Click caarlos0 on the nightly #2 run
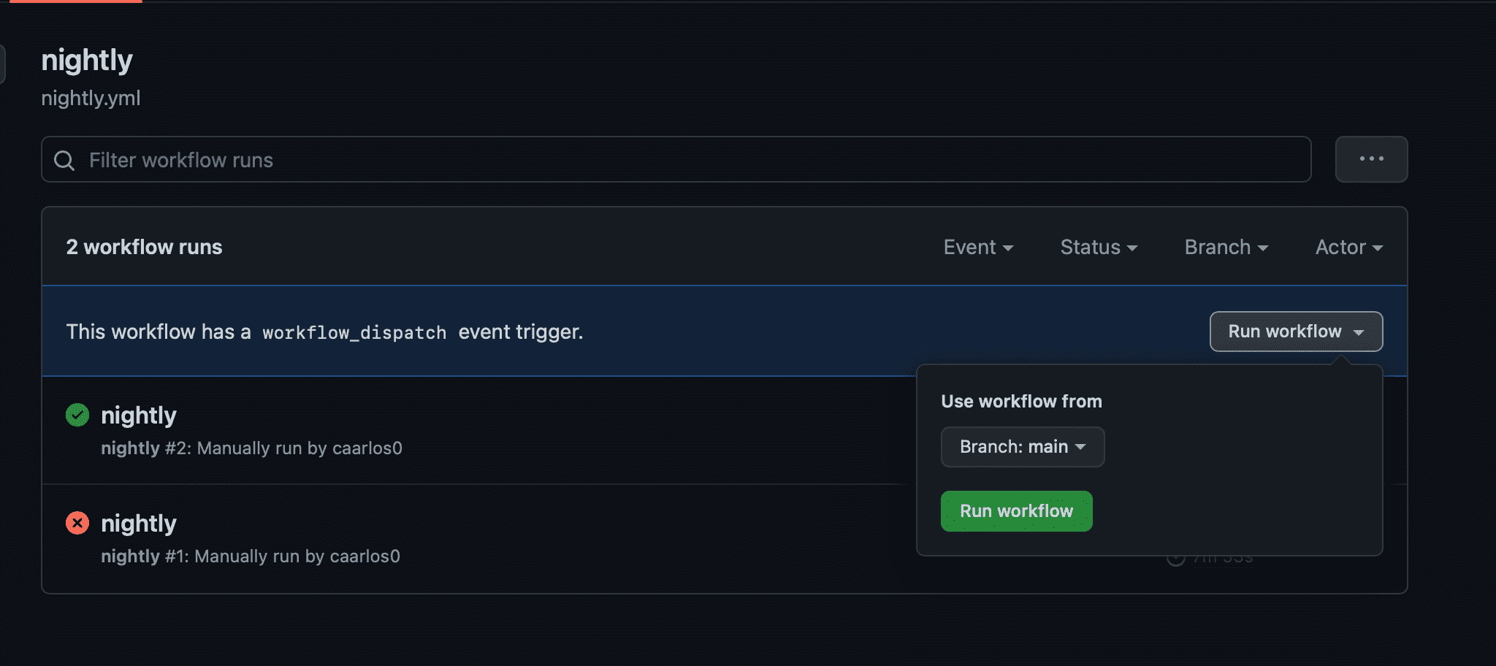 click(x=369, y=448)
